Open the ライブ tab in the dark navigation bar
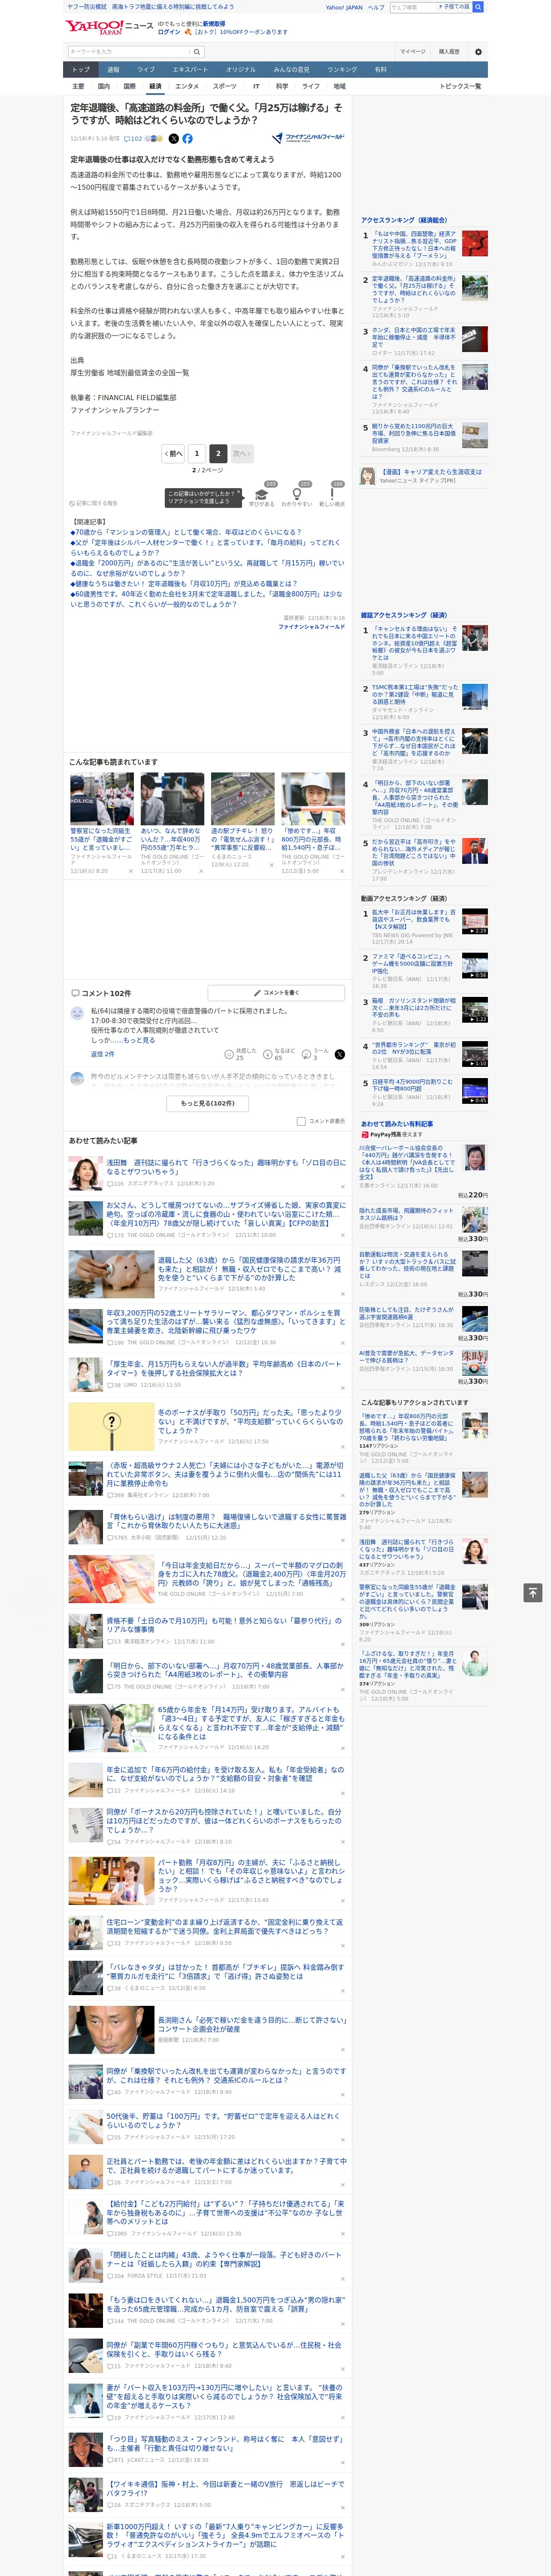The width and height of the screenshot is (551, 2576). (146, 70)
